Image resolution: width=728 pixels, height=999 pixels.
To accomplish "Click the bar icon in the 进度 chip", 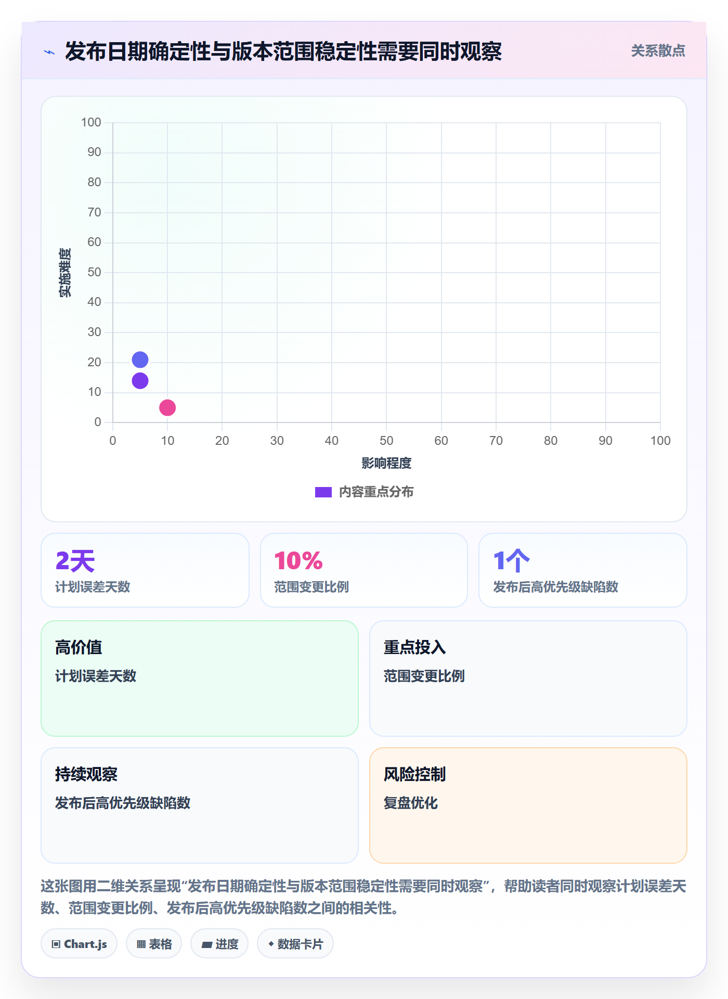I will pos(206,945).
